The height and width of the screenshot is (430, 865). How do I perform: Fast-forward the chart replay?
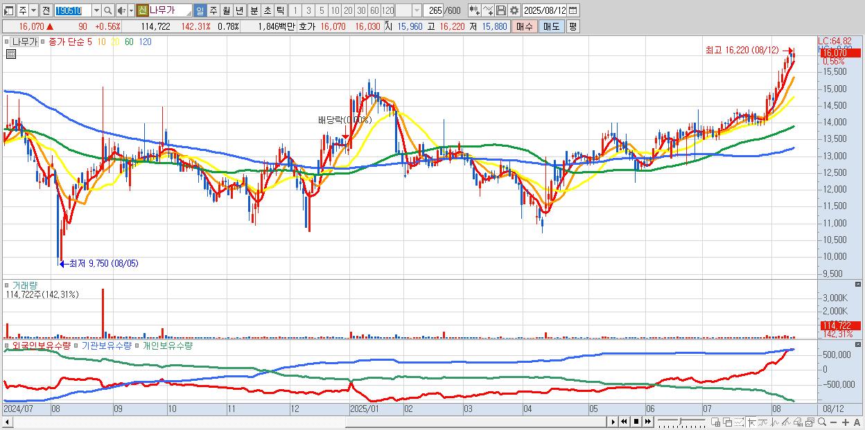(647, 422)
